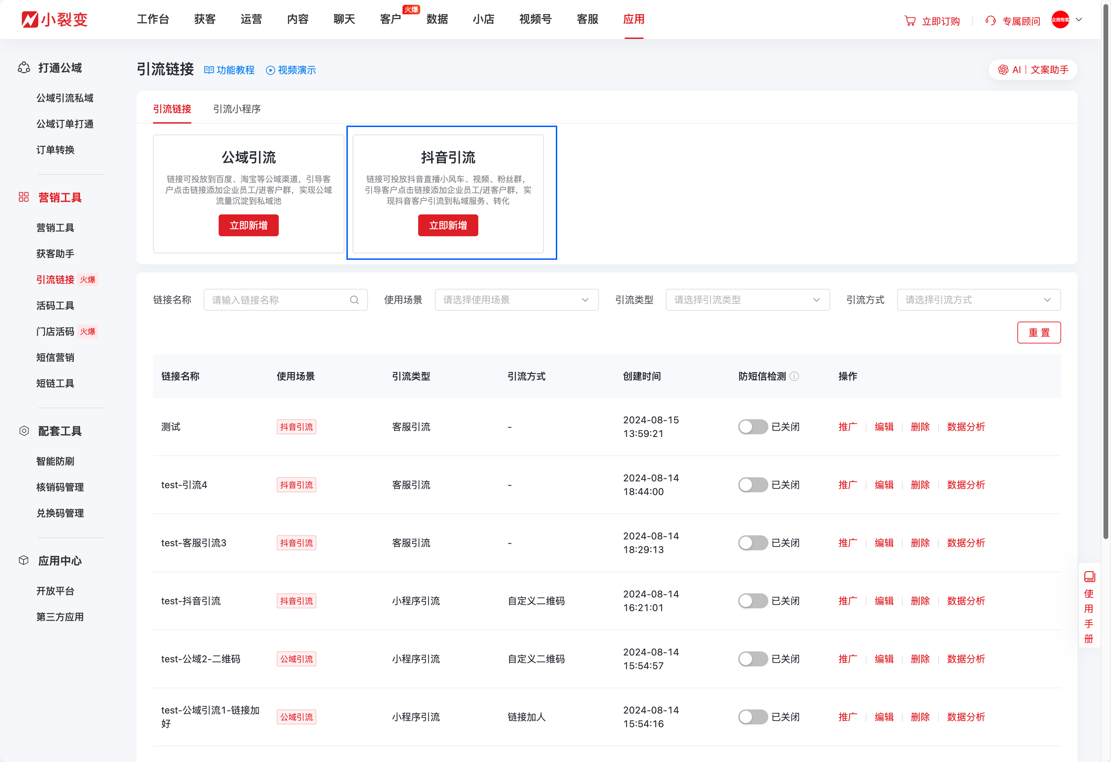Open the 数据 top menu

437,19
